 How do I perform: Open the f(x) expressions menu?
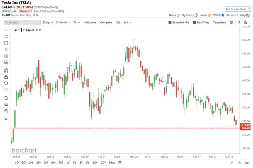[x=118, y=22]
